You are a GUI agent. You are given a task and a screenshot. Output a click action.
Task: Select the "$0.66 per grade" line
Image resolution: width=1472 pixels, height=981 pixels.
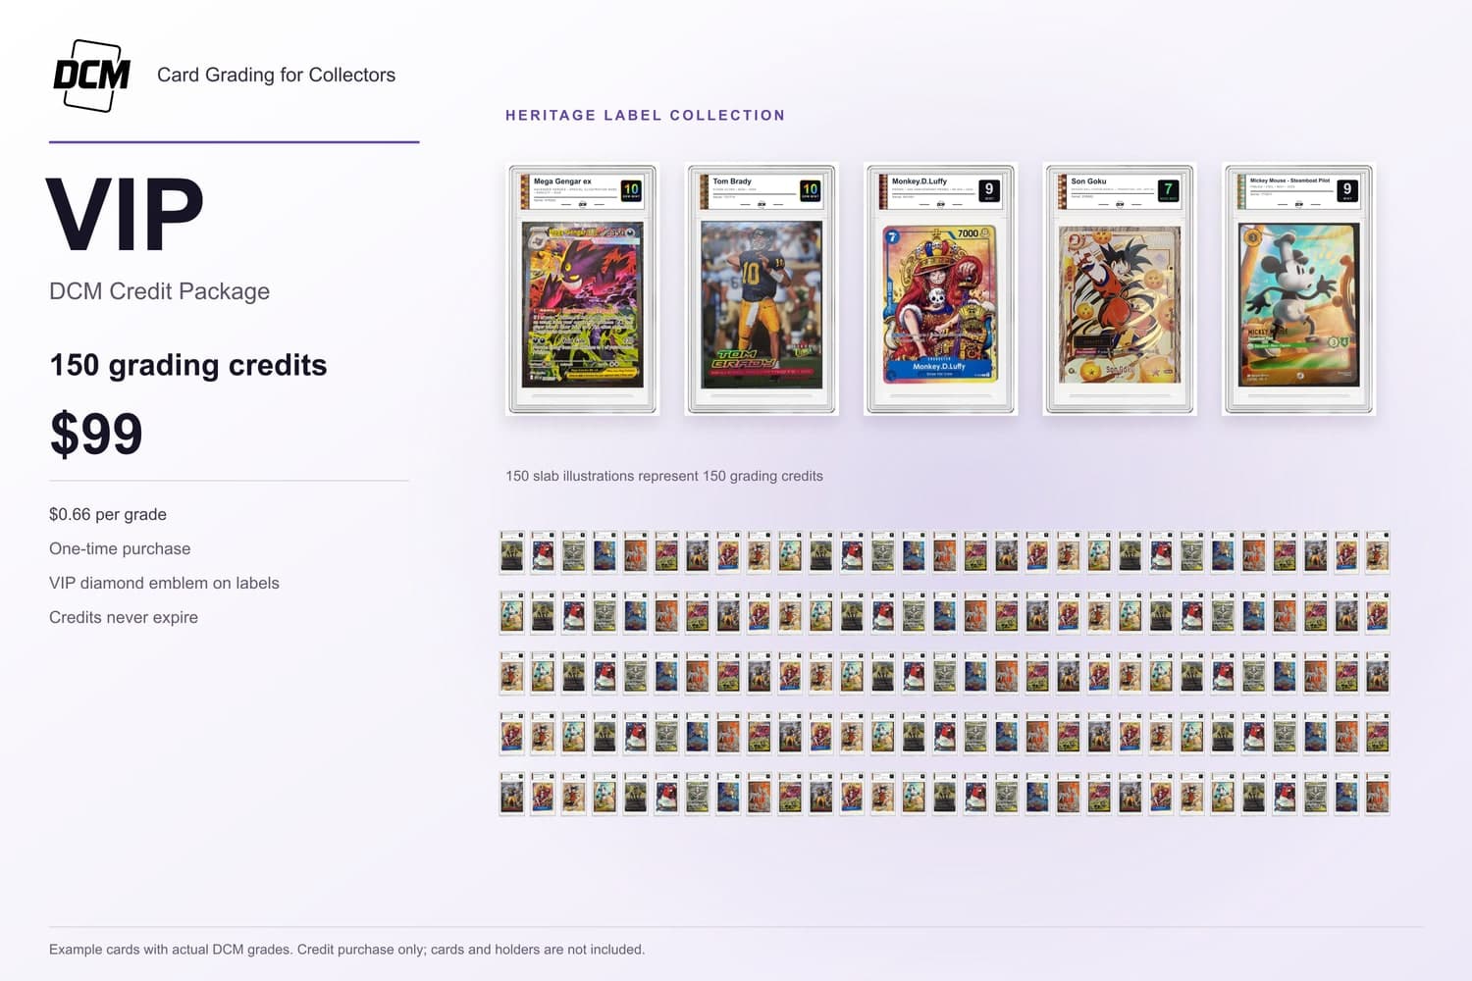(108, 514)
